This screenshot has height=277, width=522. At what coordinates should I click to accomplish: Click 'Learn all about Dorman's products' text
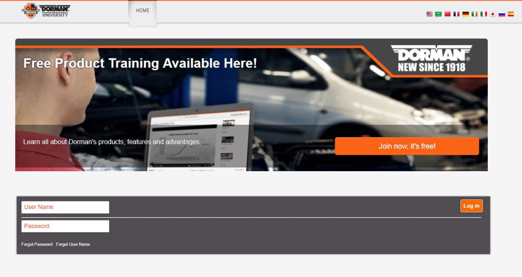click(x=112, y=142)
